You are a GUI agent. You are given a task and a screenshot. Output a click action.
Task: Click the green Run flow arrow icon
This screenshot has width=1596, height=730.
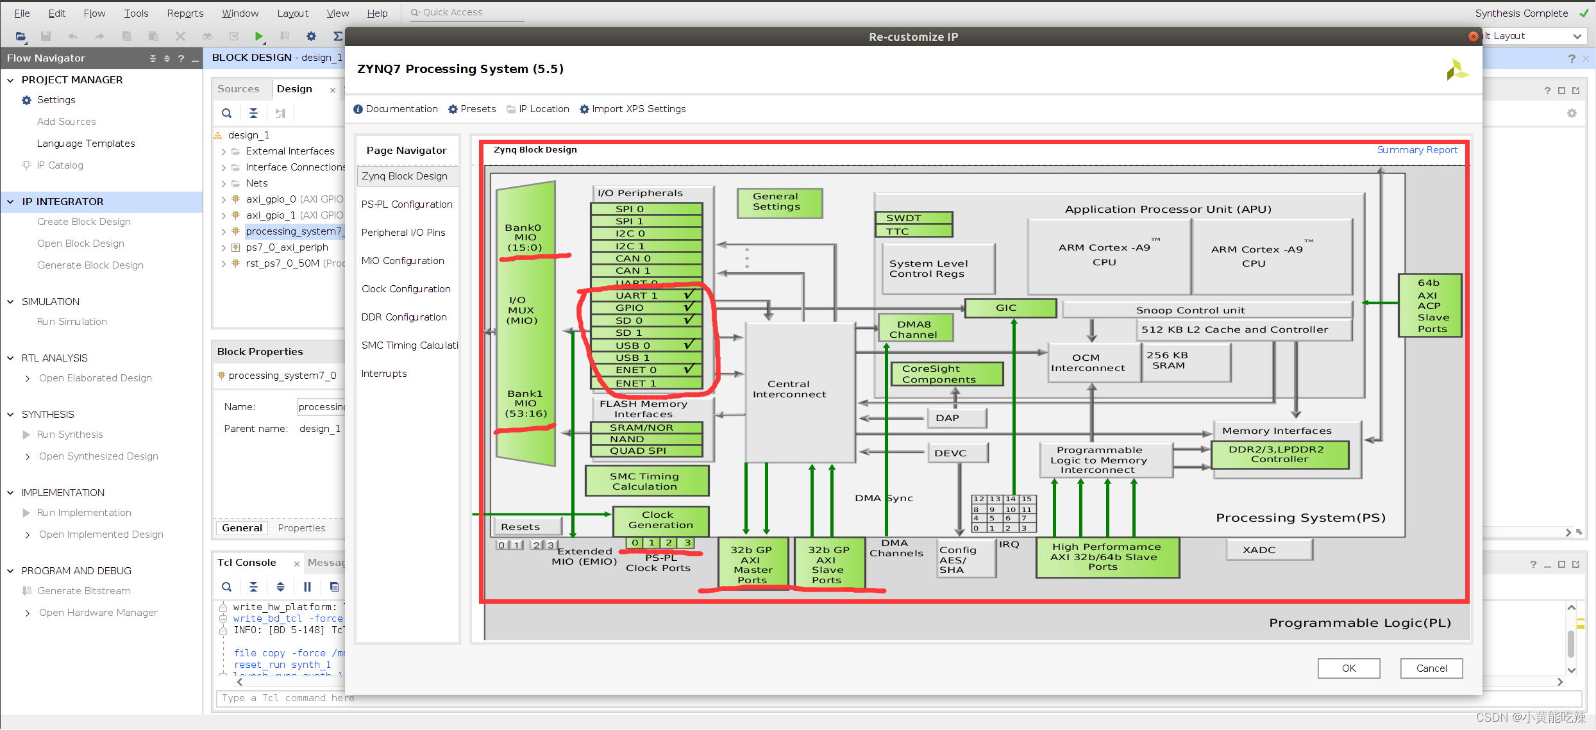click(259, 37)
